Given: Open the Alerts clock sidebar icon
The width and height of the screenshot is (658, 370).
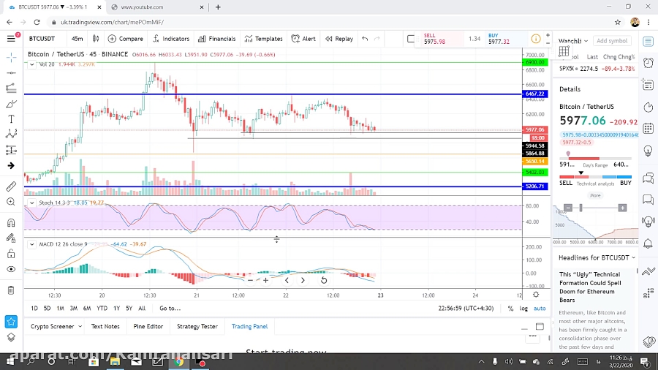Looking at the screenshot, I should point(648,63).
